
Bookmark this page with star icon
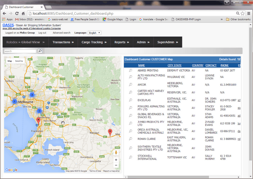(242, 13)
